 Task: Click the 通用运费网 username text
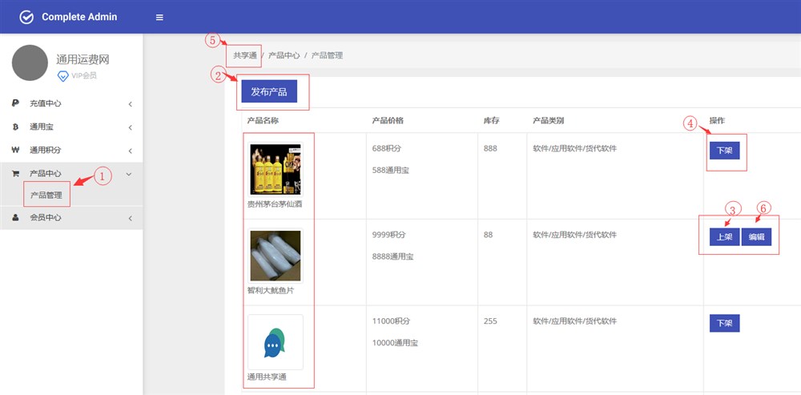(83, 60)
